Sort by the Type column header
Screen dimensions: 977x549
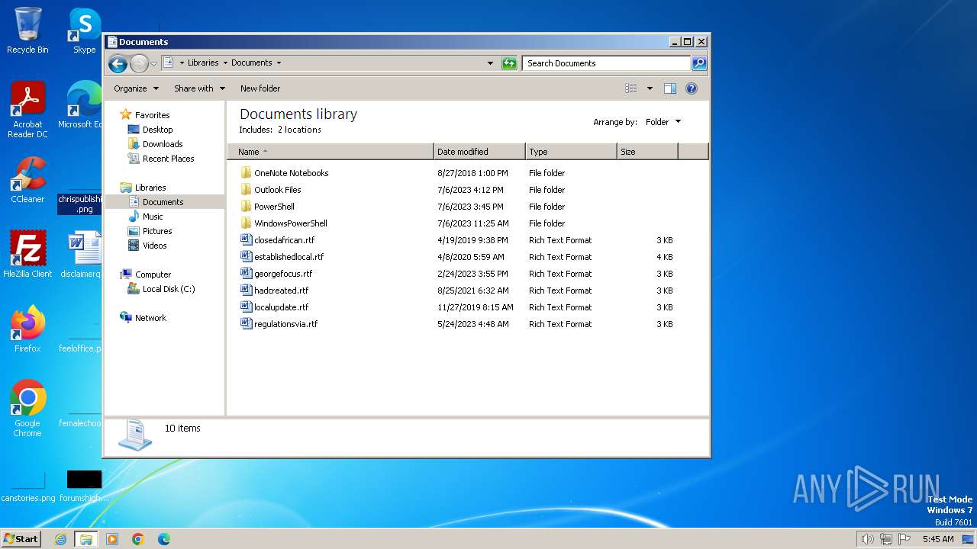[x=571, y=152]
